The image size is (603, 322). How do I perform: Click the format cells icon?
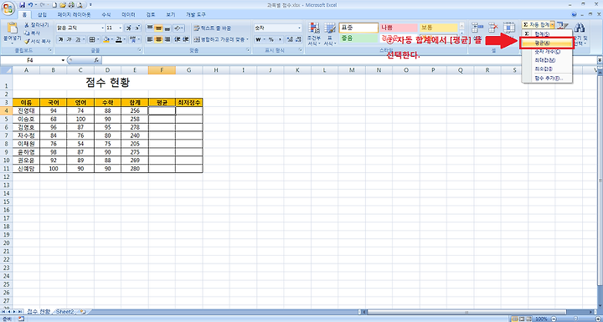[x=509, y=28]
